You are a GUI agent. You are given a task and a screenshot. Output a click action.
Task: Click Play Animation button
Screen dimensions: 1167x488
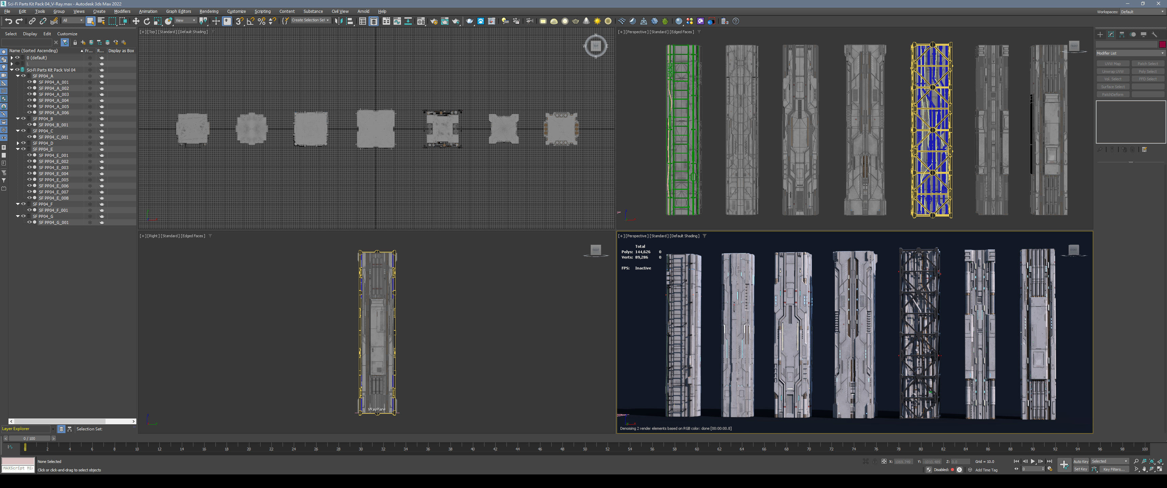(1033, 461)
